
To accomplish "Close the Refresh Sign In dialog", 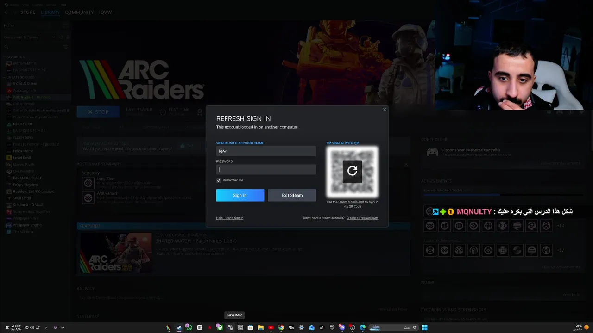I will point(384,110).
